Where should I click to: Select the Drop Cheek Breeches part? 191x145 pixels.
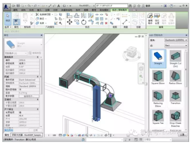pos(175,118)
